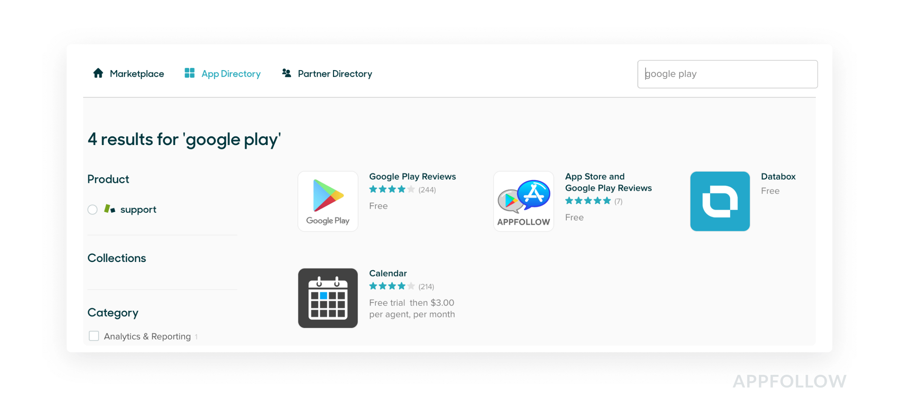Select the support product radio button
Viewport: 899px width, 410px height.
(x=93, y=209)
